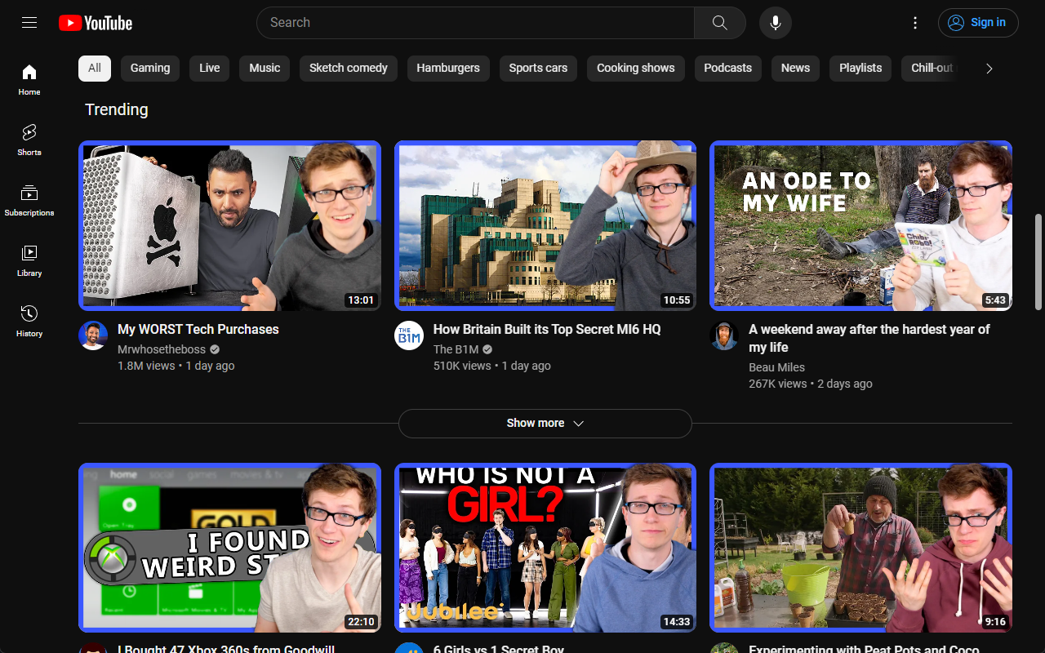Click title A weekend away after the hardest year

click(869, 339)
